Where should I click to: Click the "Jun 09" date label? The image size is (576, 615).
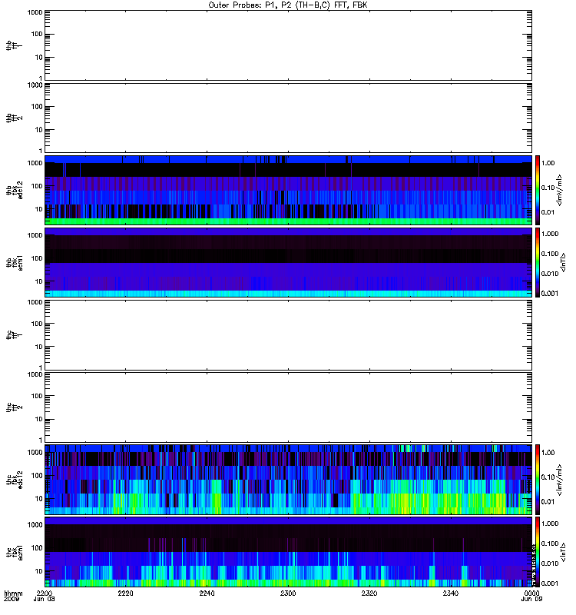[x=531, y=600]
